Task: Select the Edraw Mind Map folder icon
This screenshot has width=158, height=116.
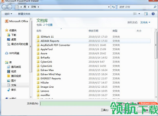Action: click(x=38, y=74)
